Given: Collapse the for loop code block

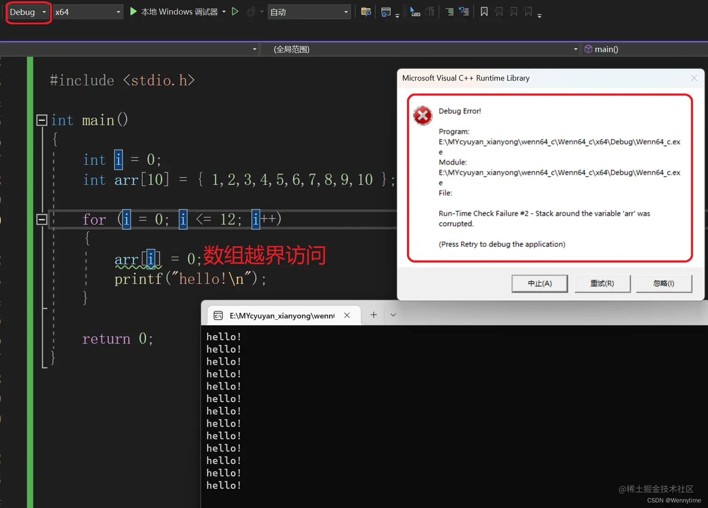Looking at the screenshot, I should pyautogui.click(x=42, y=219).
